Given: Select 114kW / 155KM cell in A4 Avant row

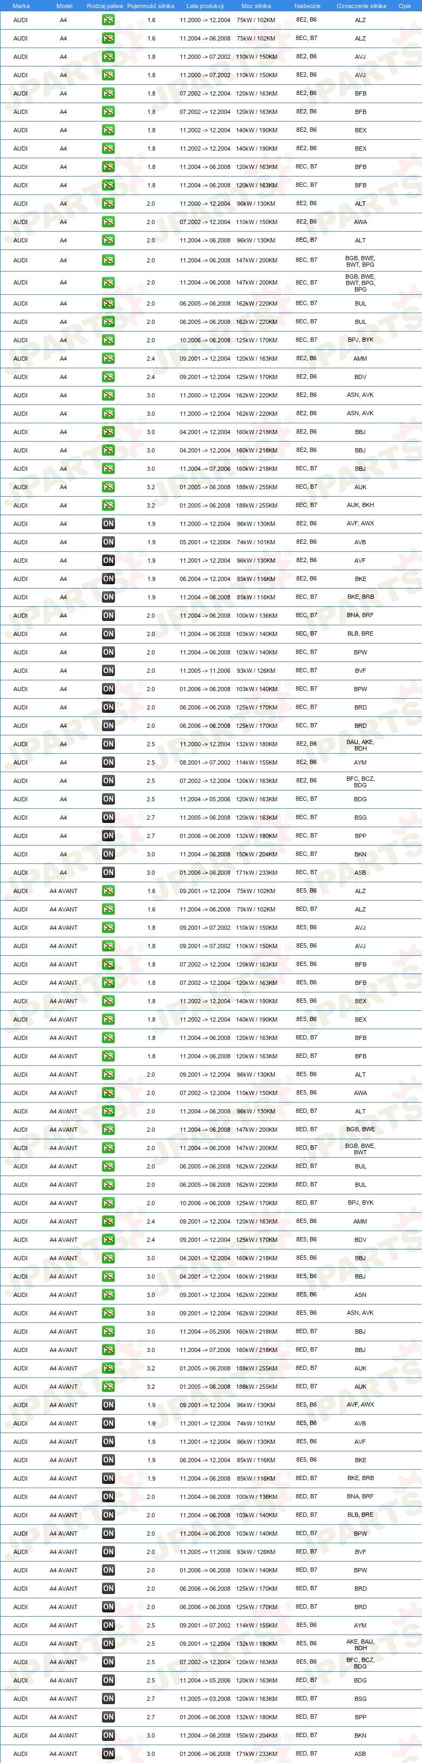Looking at the screenshot, I should tap(256, 1625).
